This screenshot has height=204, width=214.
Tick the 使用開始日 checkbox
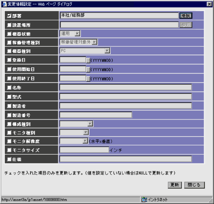[9, 69]
